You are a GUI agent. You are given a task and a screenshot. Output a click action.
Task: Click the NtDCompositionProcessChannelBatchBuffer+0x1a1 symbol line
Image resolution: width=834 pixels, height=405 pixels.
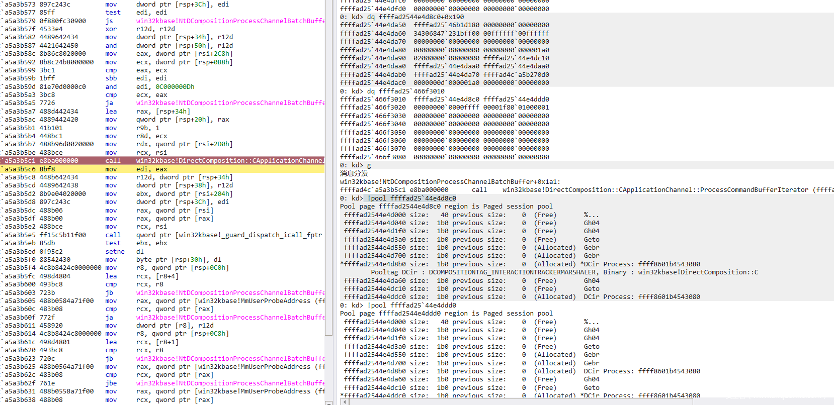click(x=450, y=182)
